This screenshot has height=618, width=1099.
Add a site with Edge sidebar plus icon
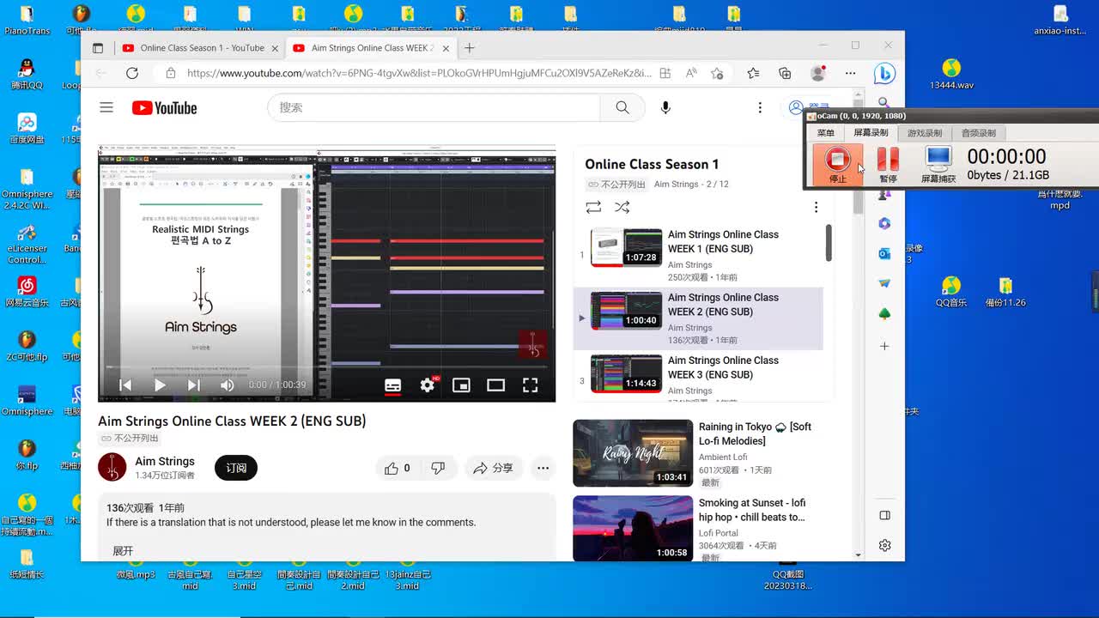click(x=884, y=346)
